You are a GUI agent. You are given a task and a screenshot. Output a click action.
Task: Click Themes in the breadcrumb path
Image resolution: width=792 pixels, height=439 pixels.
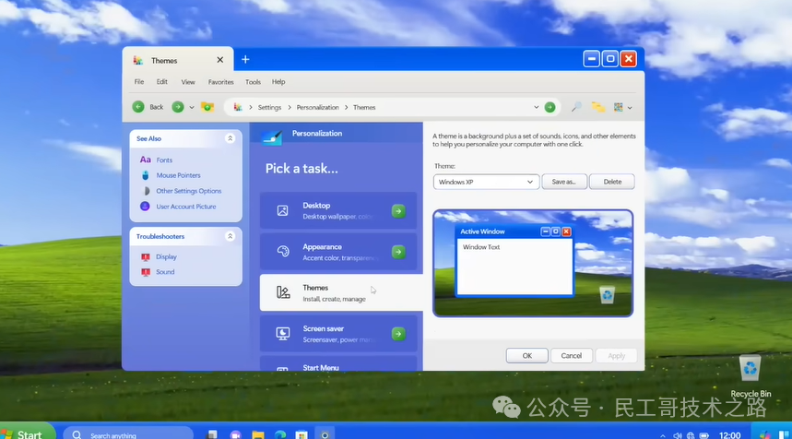tap(364, 108)
